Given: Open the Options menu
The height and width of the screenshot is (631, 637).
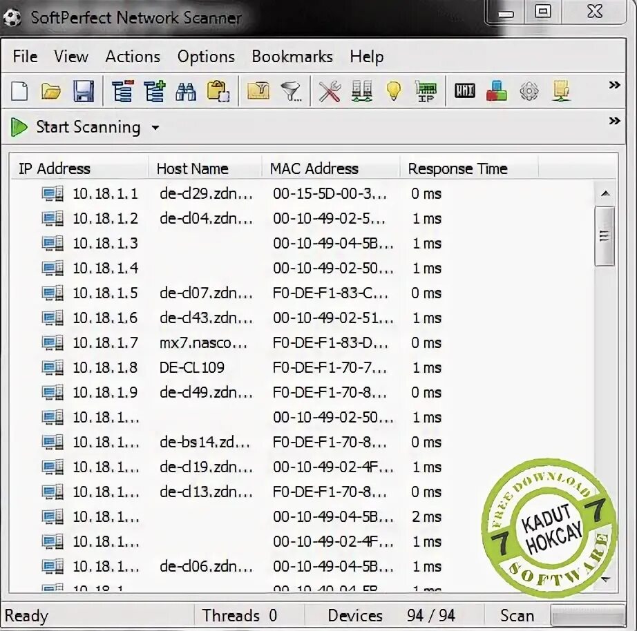Looking at the screenshot, I should tap(206, 57).
